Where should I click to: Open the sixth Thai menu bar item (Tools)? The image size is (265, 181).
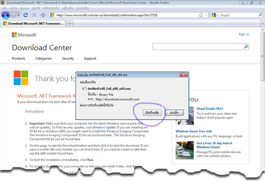68,8
